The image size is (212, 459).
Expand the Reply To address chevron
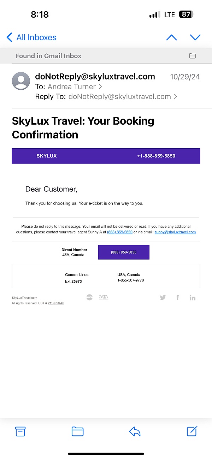click(x=176, y=97)
